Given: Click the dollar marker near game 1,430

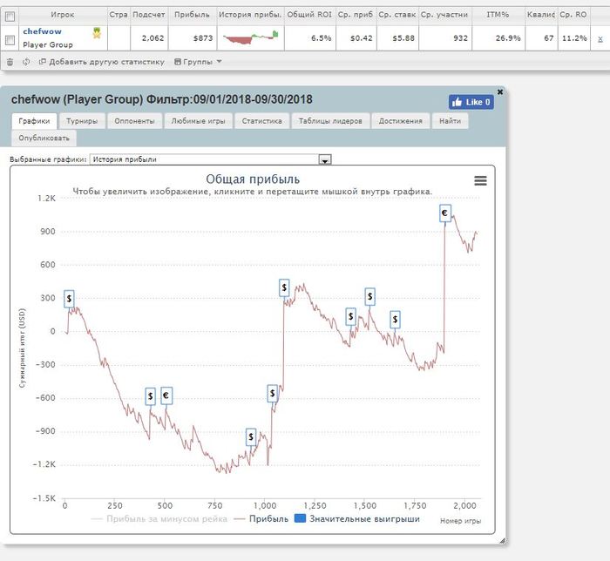Looking at the screenshot, I should (x=350, y=316).
